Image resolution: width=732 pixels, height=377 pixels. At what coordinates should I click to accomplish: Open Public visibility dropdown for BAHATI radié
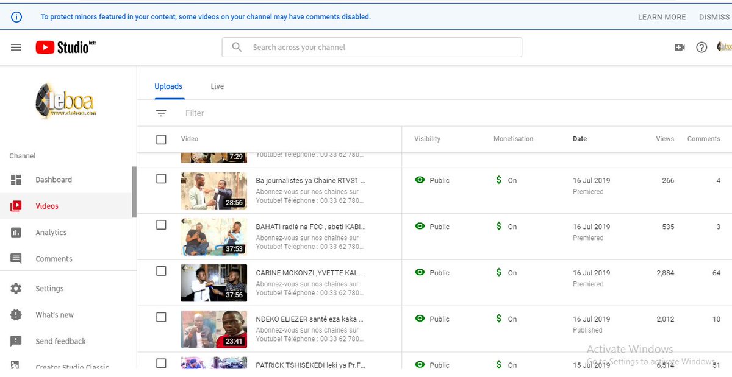click(439, 227)
